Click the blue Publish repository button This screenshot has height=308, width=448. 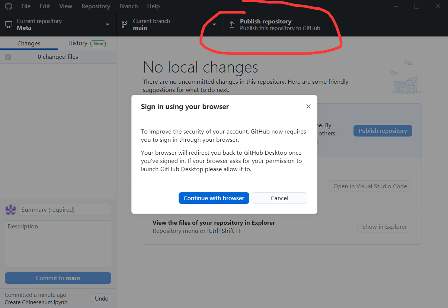click(383, 131)
